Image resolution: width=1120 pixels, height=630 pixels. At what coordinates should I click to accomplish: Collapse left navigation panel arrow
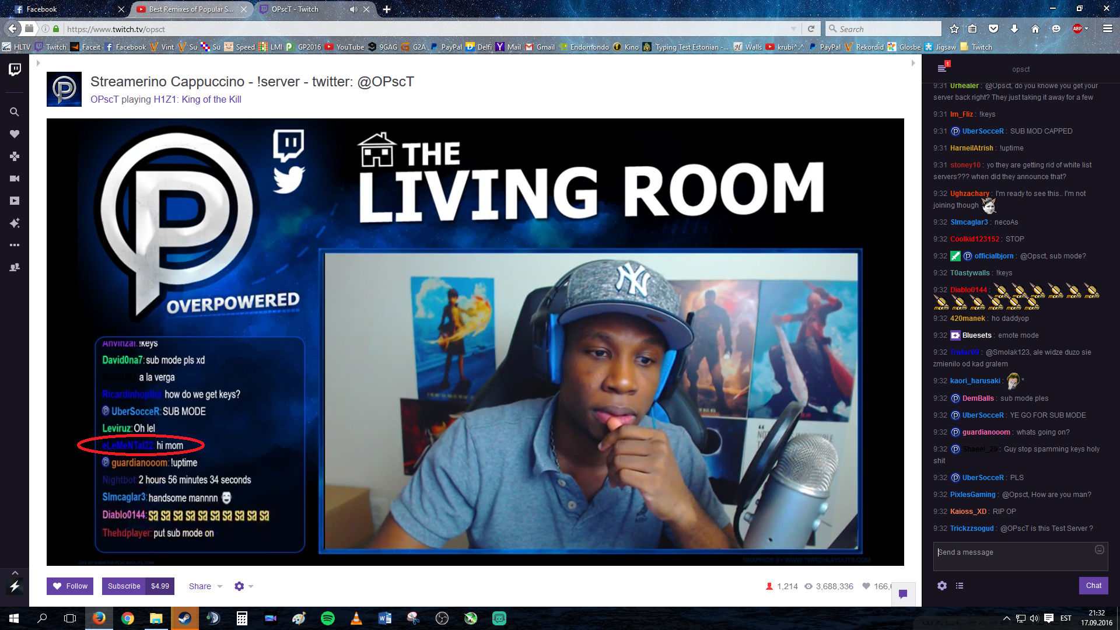[38, 63]
